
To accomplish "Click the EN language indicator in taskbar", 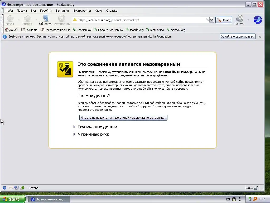I will (228, 199).
